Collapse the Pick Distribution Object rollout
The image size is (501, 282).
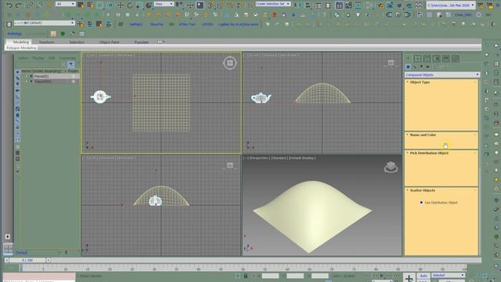442,154
